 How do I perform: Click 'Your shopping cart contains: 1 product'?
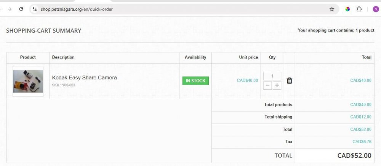tap(336, 30)
